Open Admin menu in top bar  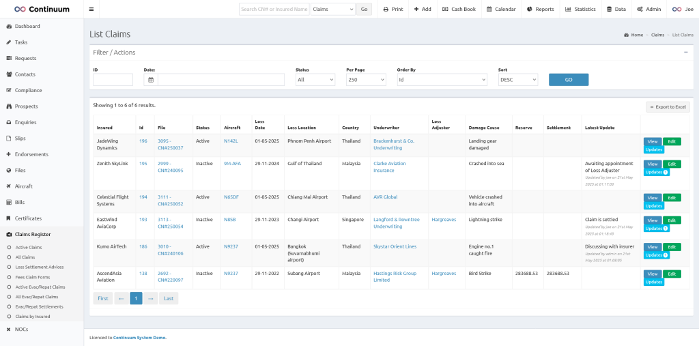pos(649,9)
